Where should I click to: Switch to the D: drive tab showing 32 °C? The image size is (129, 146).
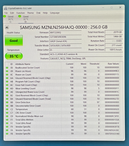tap(26, 19)
